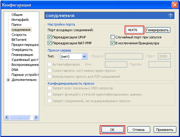The image size is (180, 137).
Task: Click the help question mark icon
Action: 170,16
